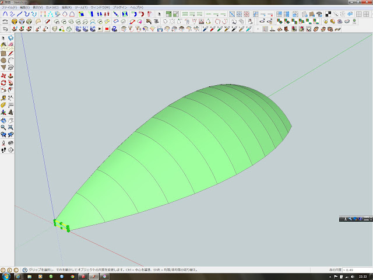Select the Walk footprints tool
Image resolution: width=373 pixels, height=280 pixels.
pos(3,150)
